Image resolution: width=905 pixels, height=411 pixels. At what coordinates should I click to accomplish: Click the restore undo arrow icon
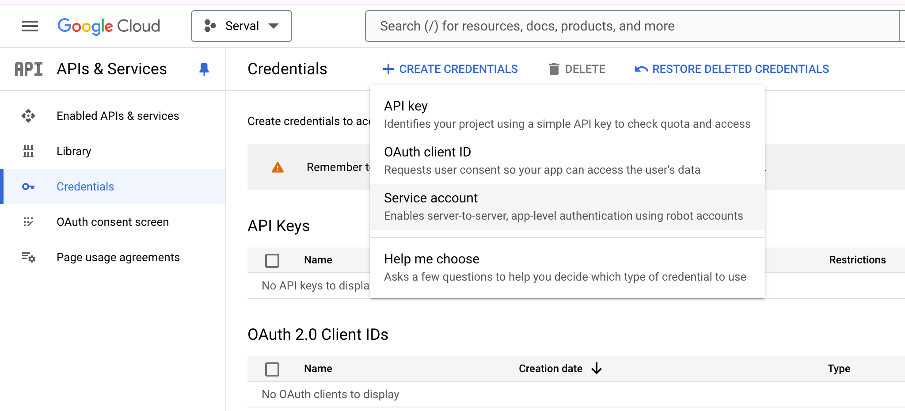coord(641,69)
